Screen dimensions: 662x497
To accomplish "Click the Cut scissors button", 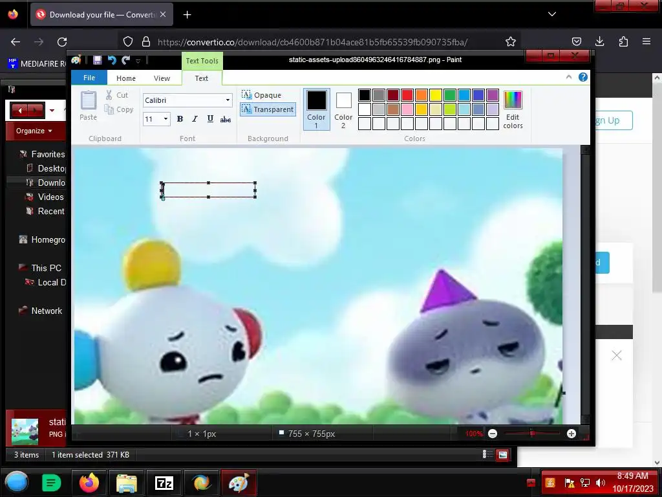I will (x=116, y=95).
